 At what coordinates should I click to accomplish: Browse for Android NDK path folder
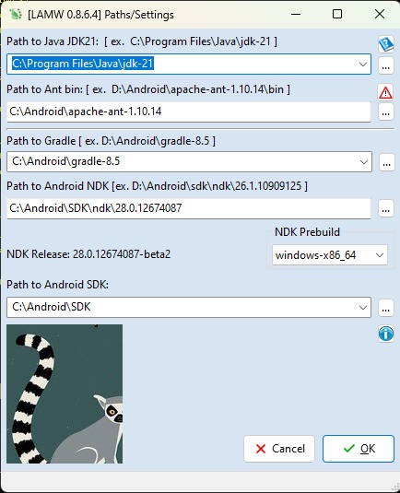(x=386, y=209)
